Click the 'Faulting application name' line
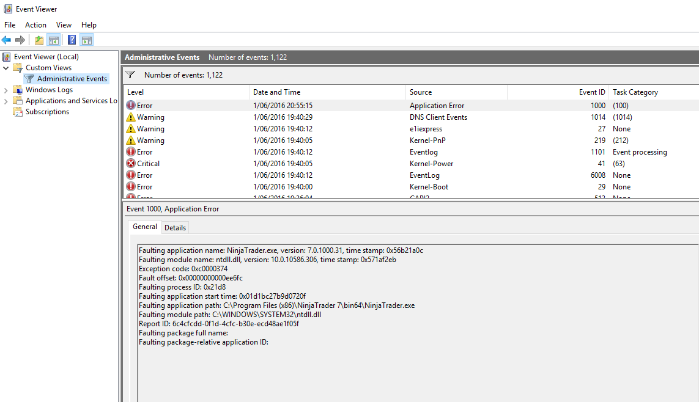The image size is (699, 402). [281, 250]
